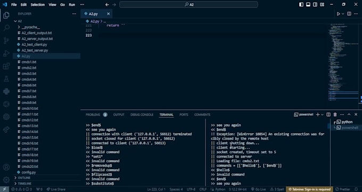Open A2_test_server.py in explorer
The height and width of the screenshot is (192, 362).
pyautogui.click(x=35, y=50)
